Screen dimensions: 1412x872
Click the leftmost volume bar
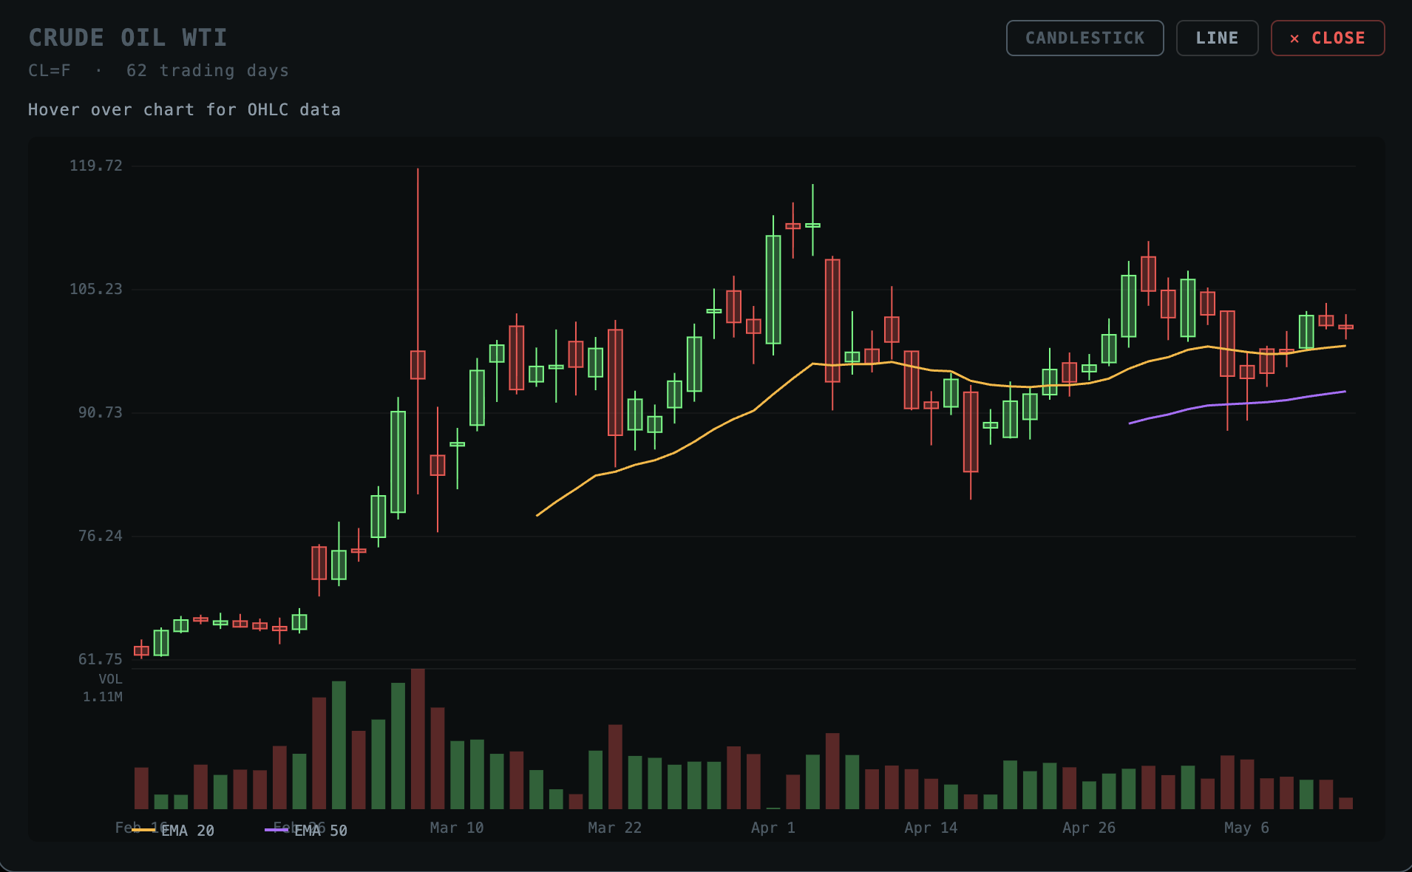(x=141, y=788)
